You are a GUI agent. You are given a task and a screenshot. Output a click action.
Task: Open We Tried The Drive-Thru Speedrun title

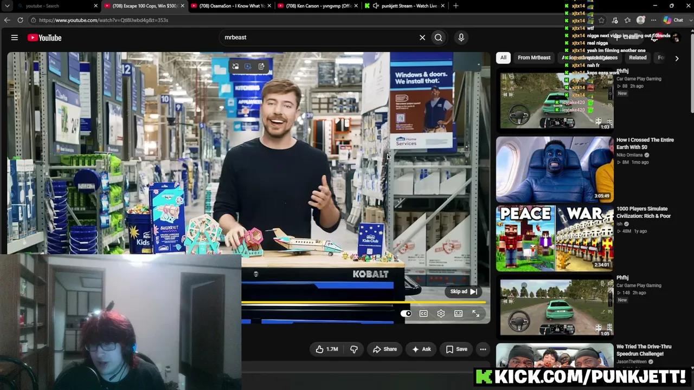coord(644,350)
